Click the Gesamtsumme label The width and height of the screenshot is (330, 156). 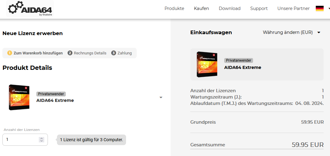tap(208, 145)
